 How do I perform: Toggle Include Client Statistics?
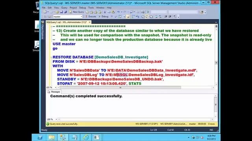click(x=137, y=16)
